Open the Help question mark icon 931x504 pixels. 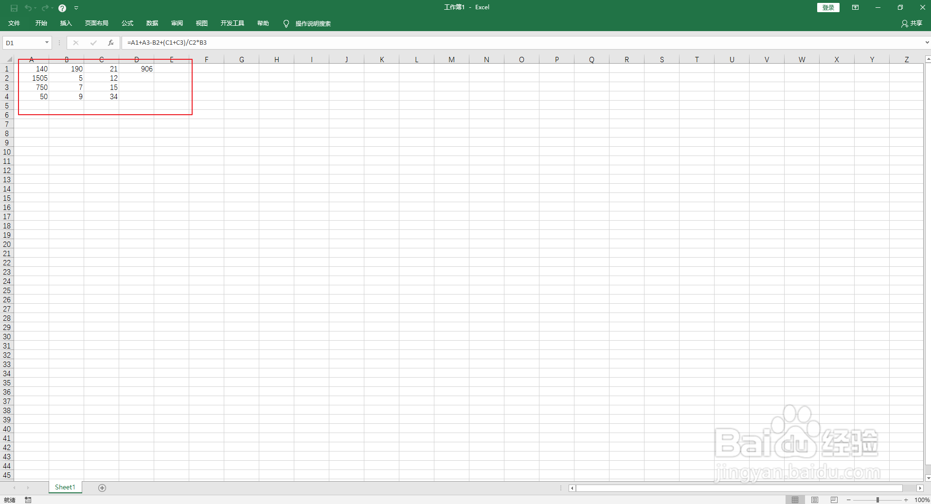coord(62,8)
